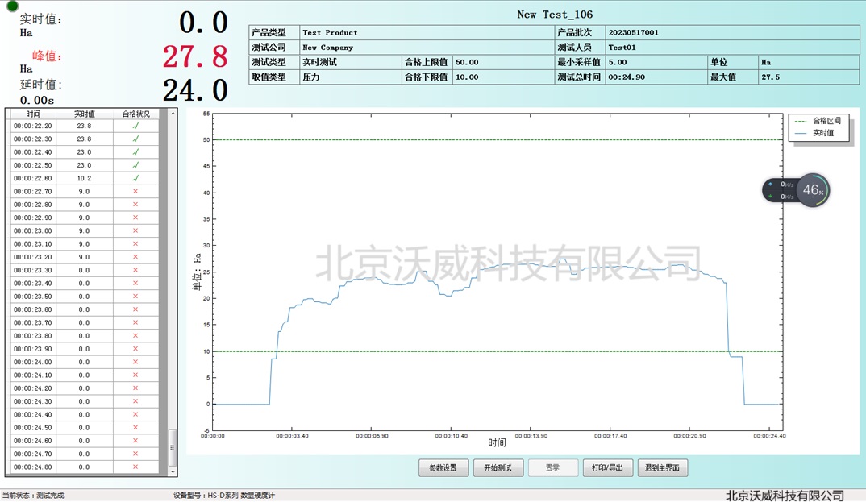Click the red X mark for 00:00:24.80
Screen dimensions: 866x502
135,467
